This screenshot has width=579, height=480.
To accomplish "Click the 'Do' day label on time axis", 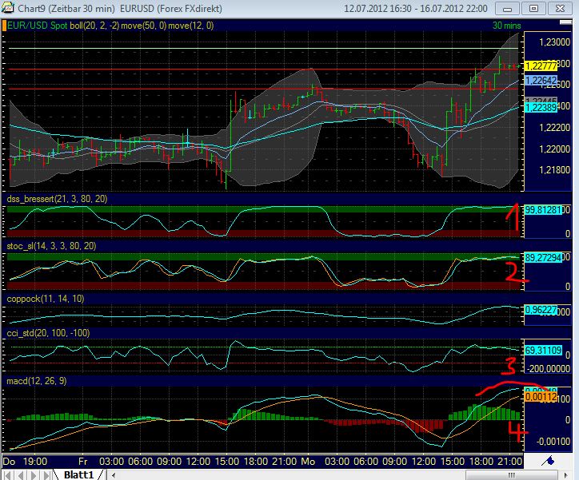I will coord(9,462).
